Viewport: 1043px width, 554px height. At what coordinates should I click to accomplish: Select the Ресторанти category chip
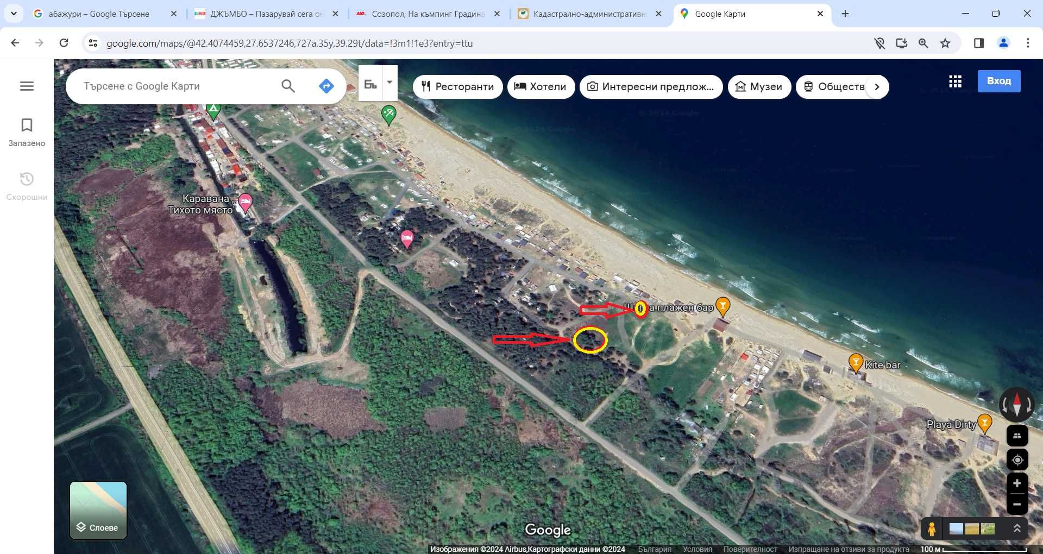coord(457,87)
